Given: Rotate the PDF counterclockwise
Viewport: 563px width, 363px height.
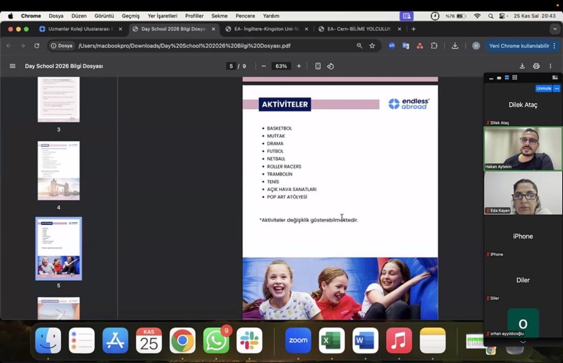Looking at the screenshot, I should 331,66.
